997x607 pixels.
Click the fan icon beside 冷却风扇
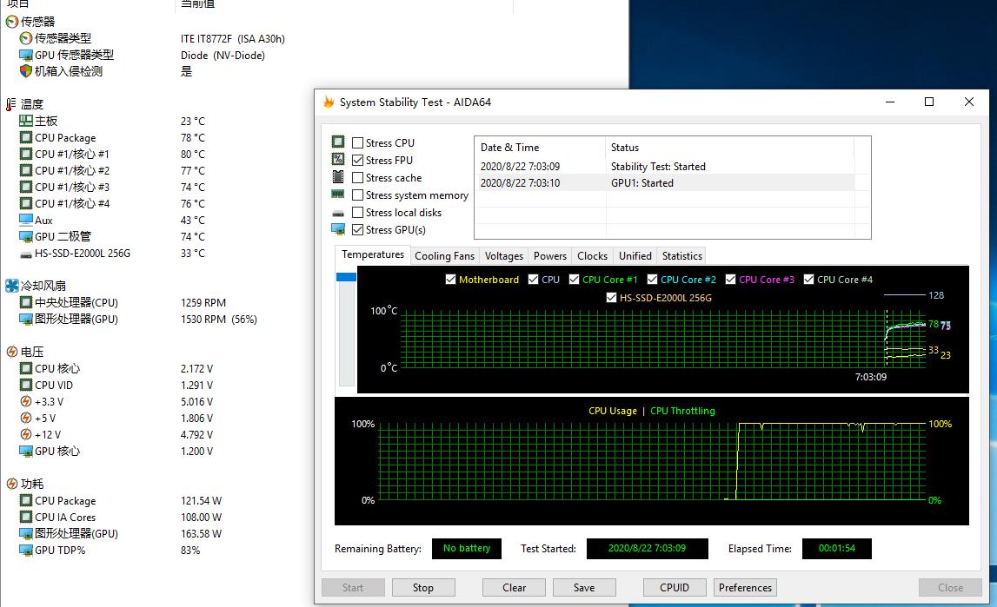click(x=11, y=286)
